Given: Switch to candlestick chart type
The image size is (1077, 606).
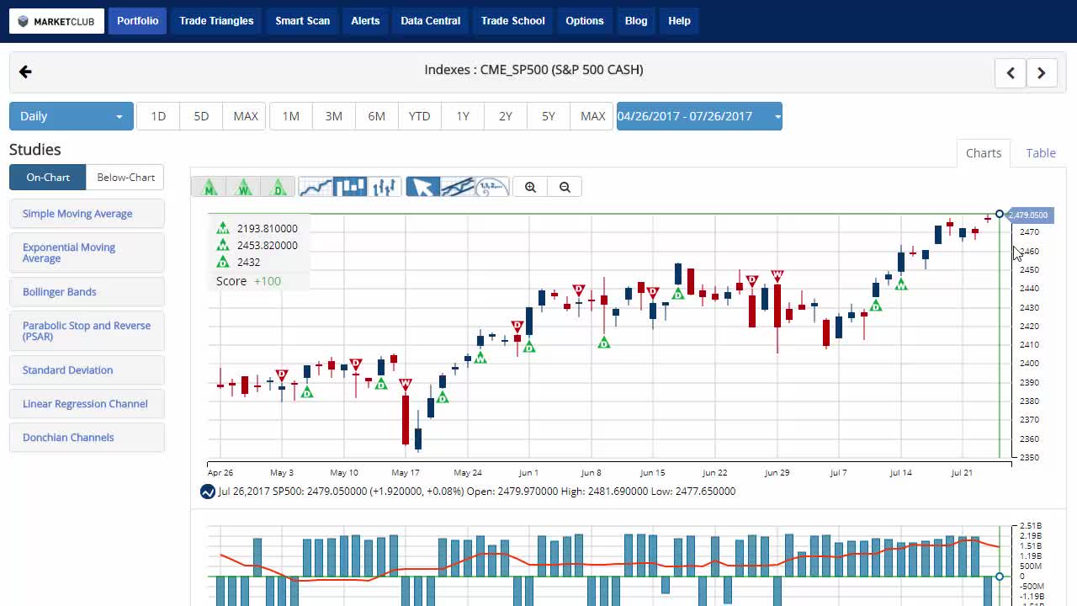Looking at the screenshot, I should 350,187.
